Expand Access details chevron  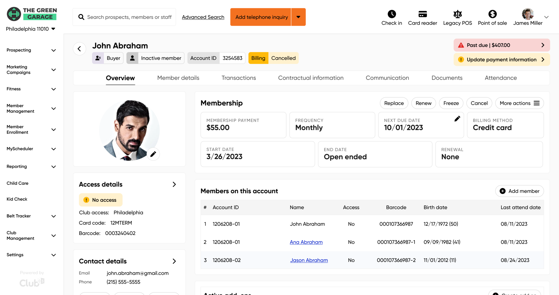[x=174, y=184]
